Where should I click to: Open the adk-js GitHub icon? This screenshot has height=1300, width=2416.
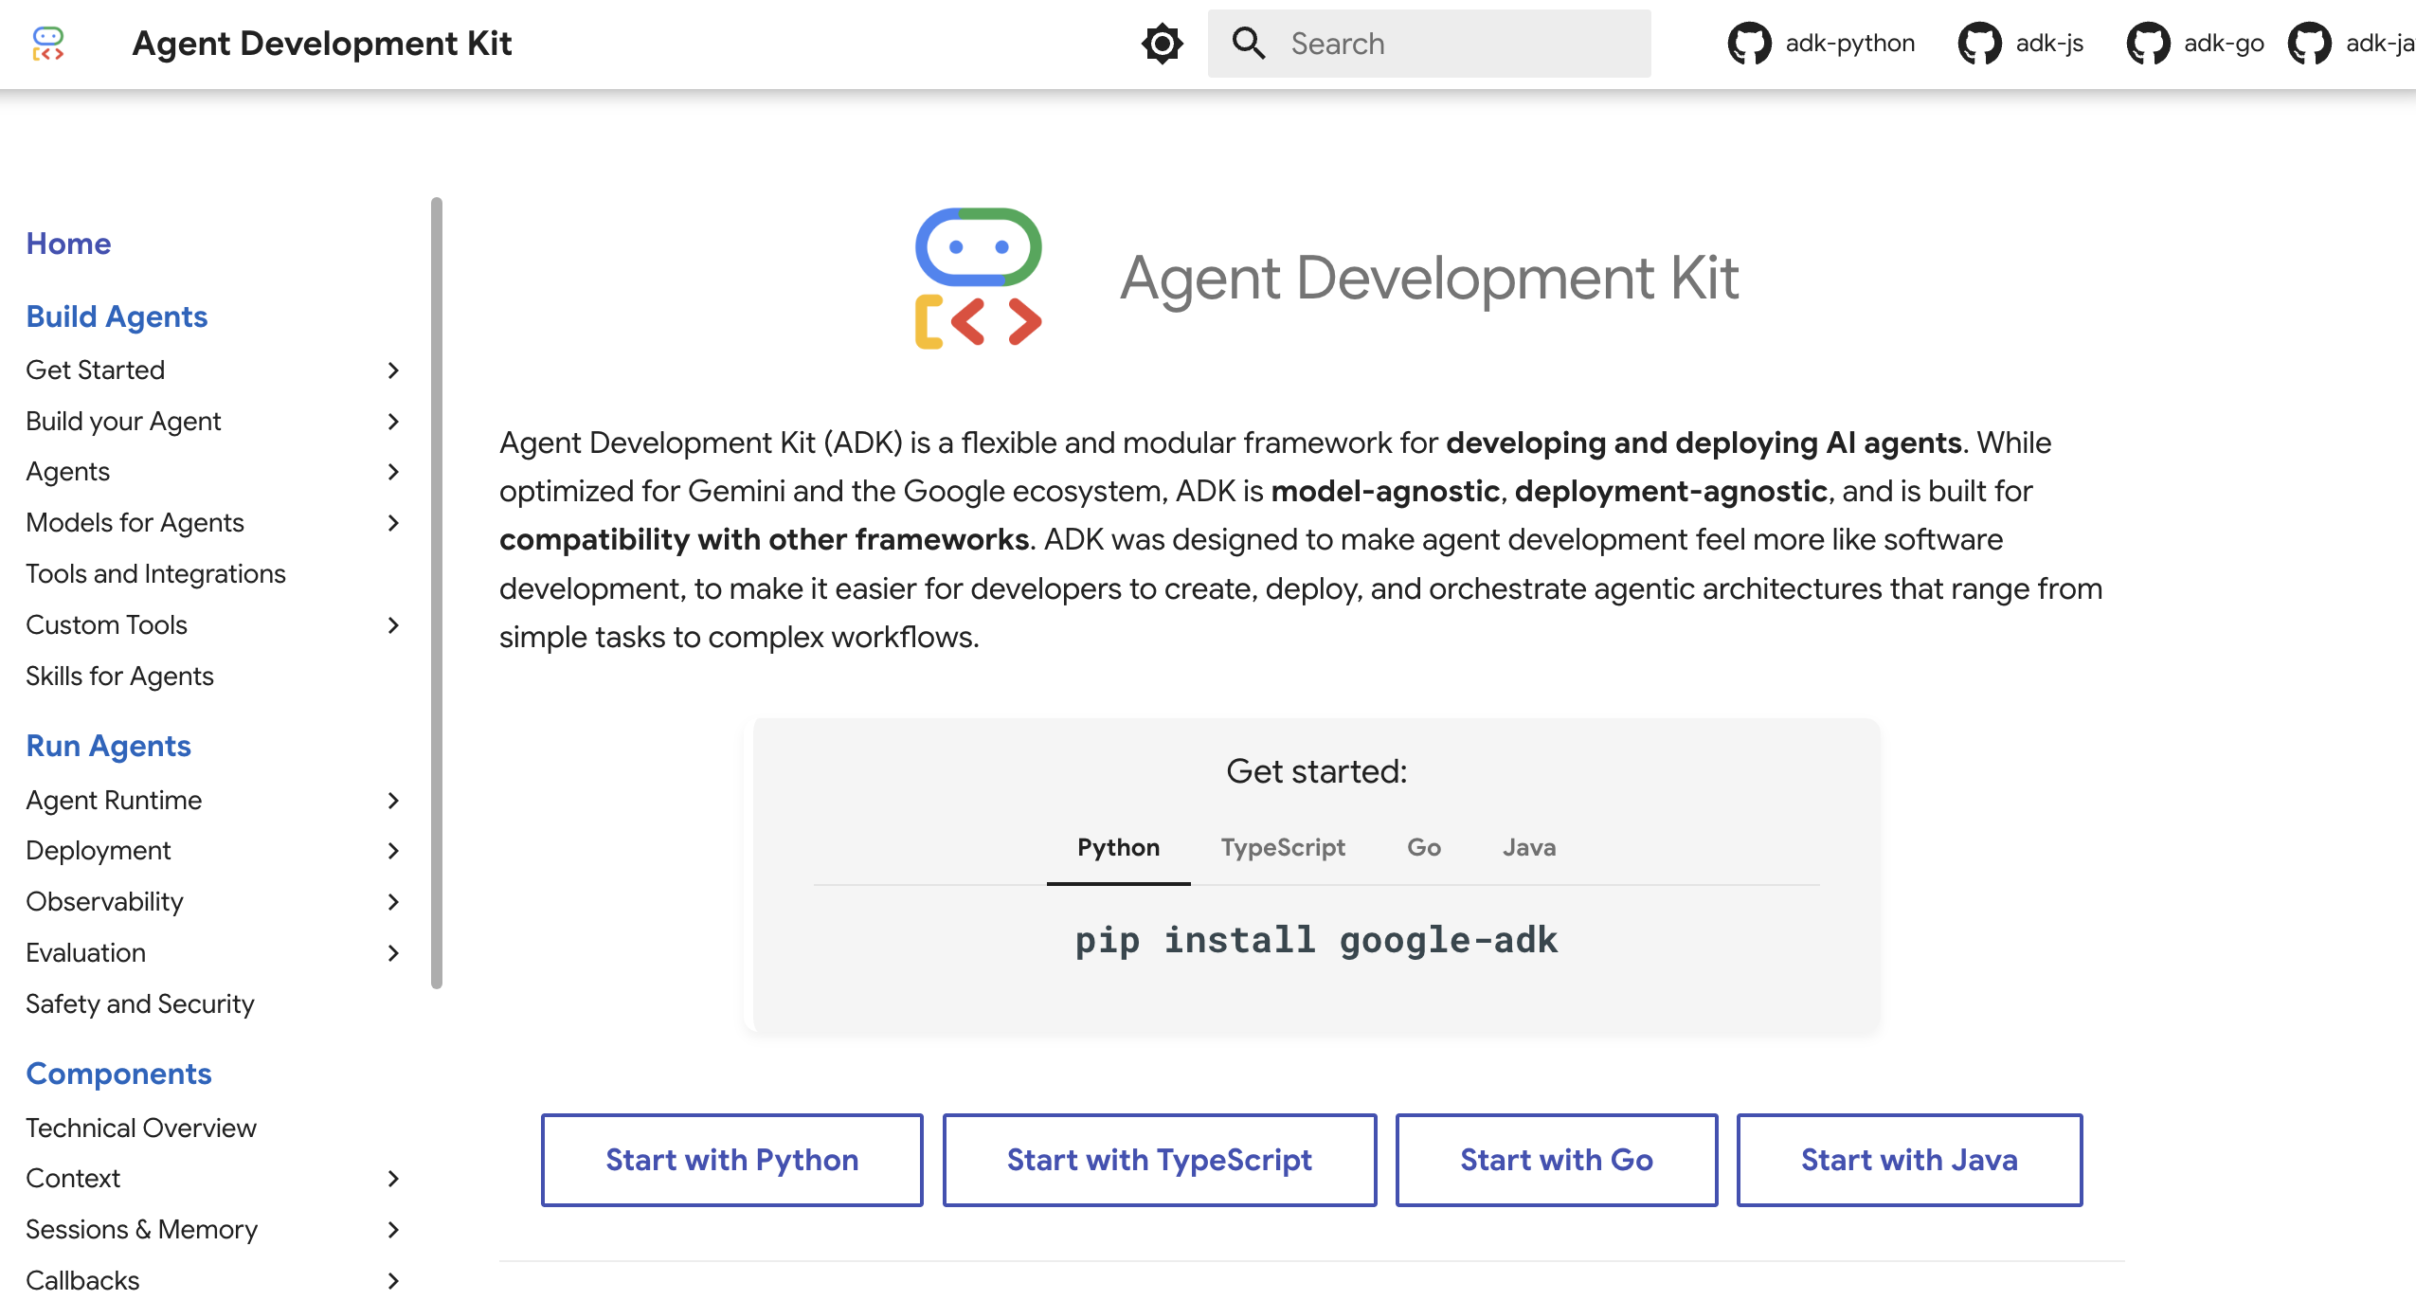point(1979,44)
